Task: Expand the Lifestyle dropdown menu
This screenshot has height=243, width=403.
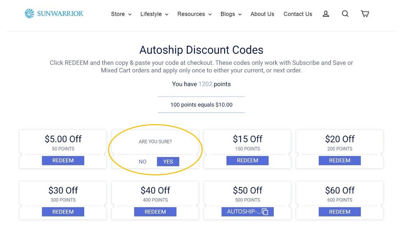Action: click(154, 14)
